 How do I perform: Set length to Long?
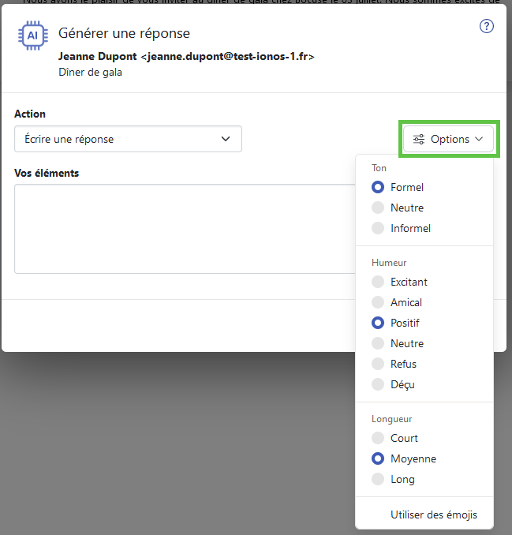click(x=378, y=479)
